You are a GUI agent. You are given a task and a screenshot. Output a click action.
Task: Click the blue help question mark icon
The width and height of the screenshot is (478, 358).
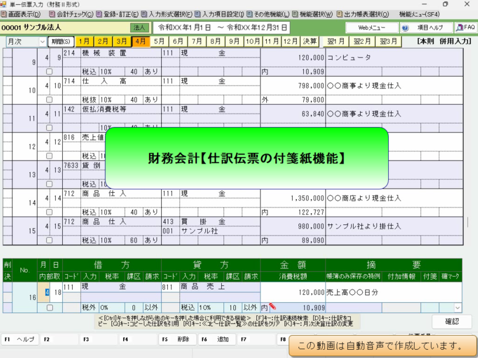[405, 28]
